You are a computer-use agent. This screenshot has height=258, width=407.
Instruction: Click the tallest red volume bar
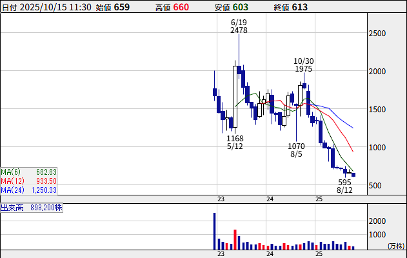click(235, 239)
